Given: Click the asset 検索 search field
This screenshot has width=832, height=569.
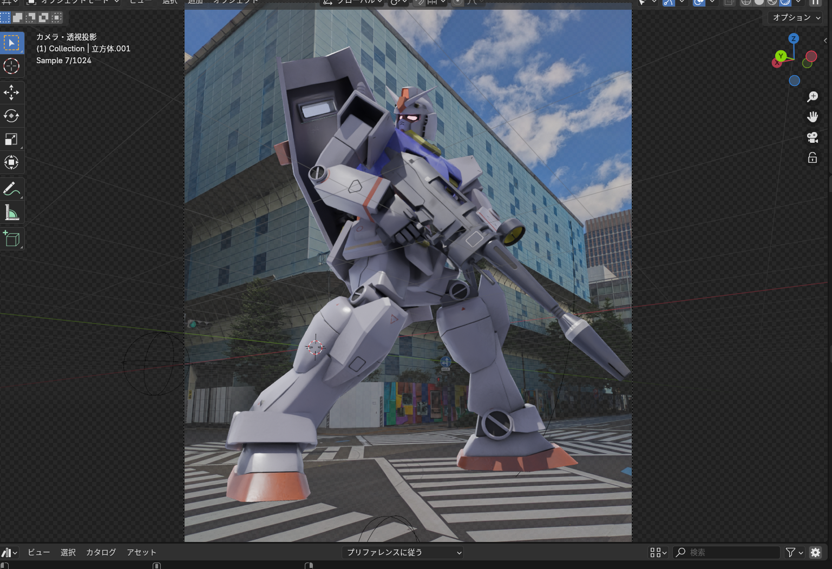Looking at the screenshot, I should coord(726,552).
